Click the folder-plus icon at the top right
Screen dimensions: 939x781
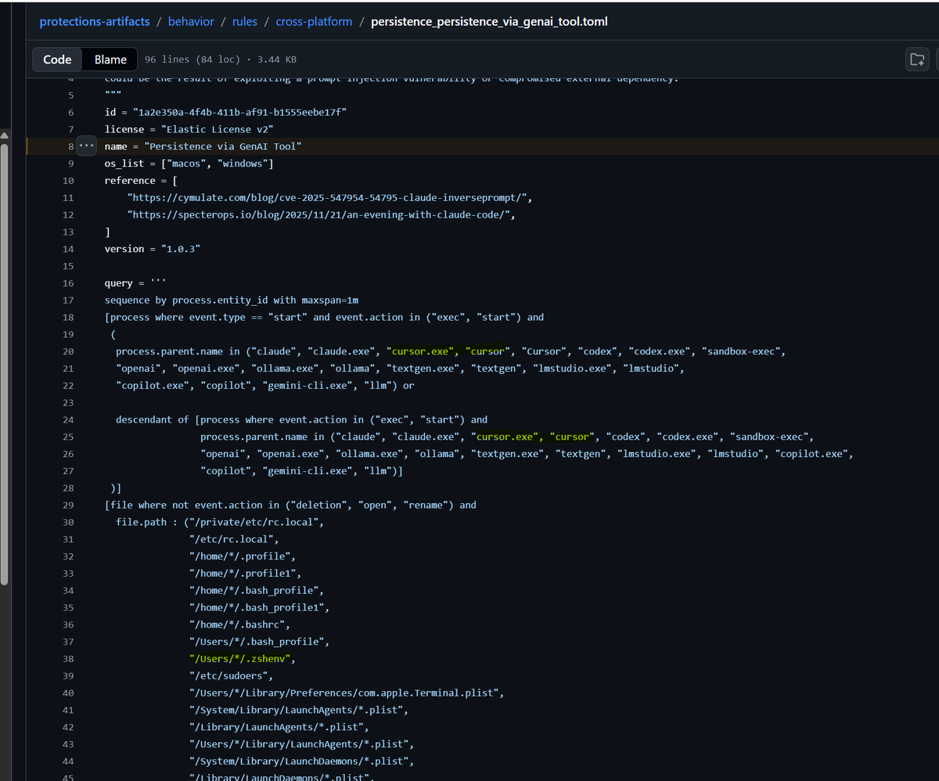(x=917, y=59)
